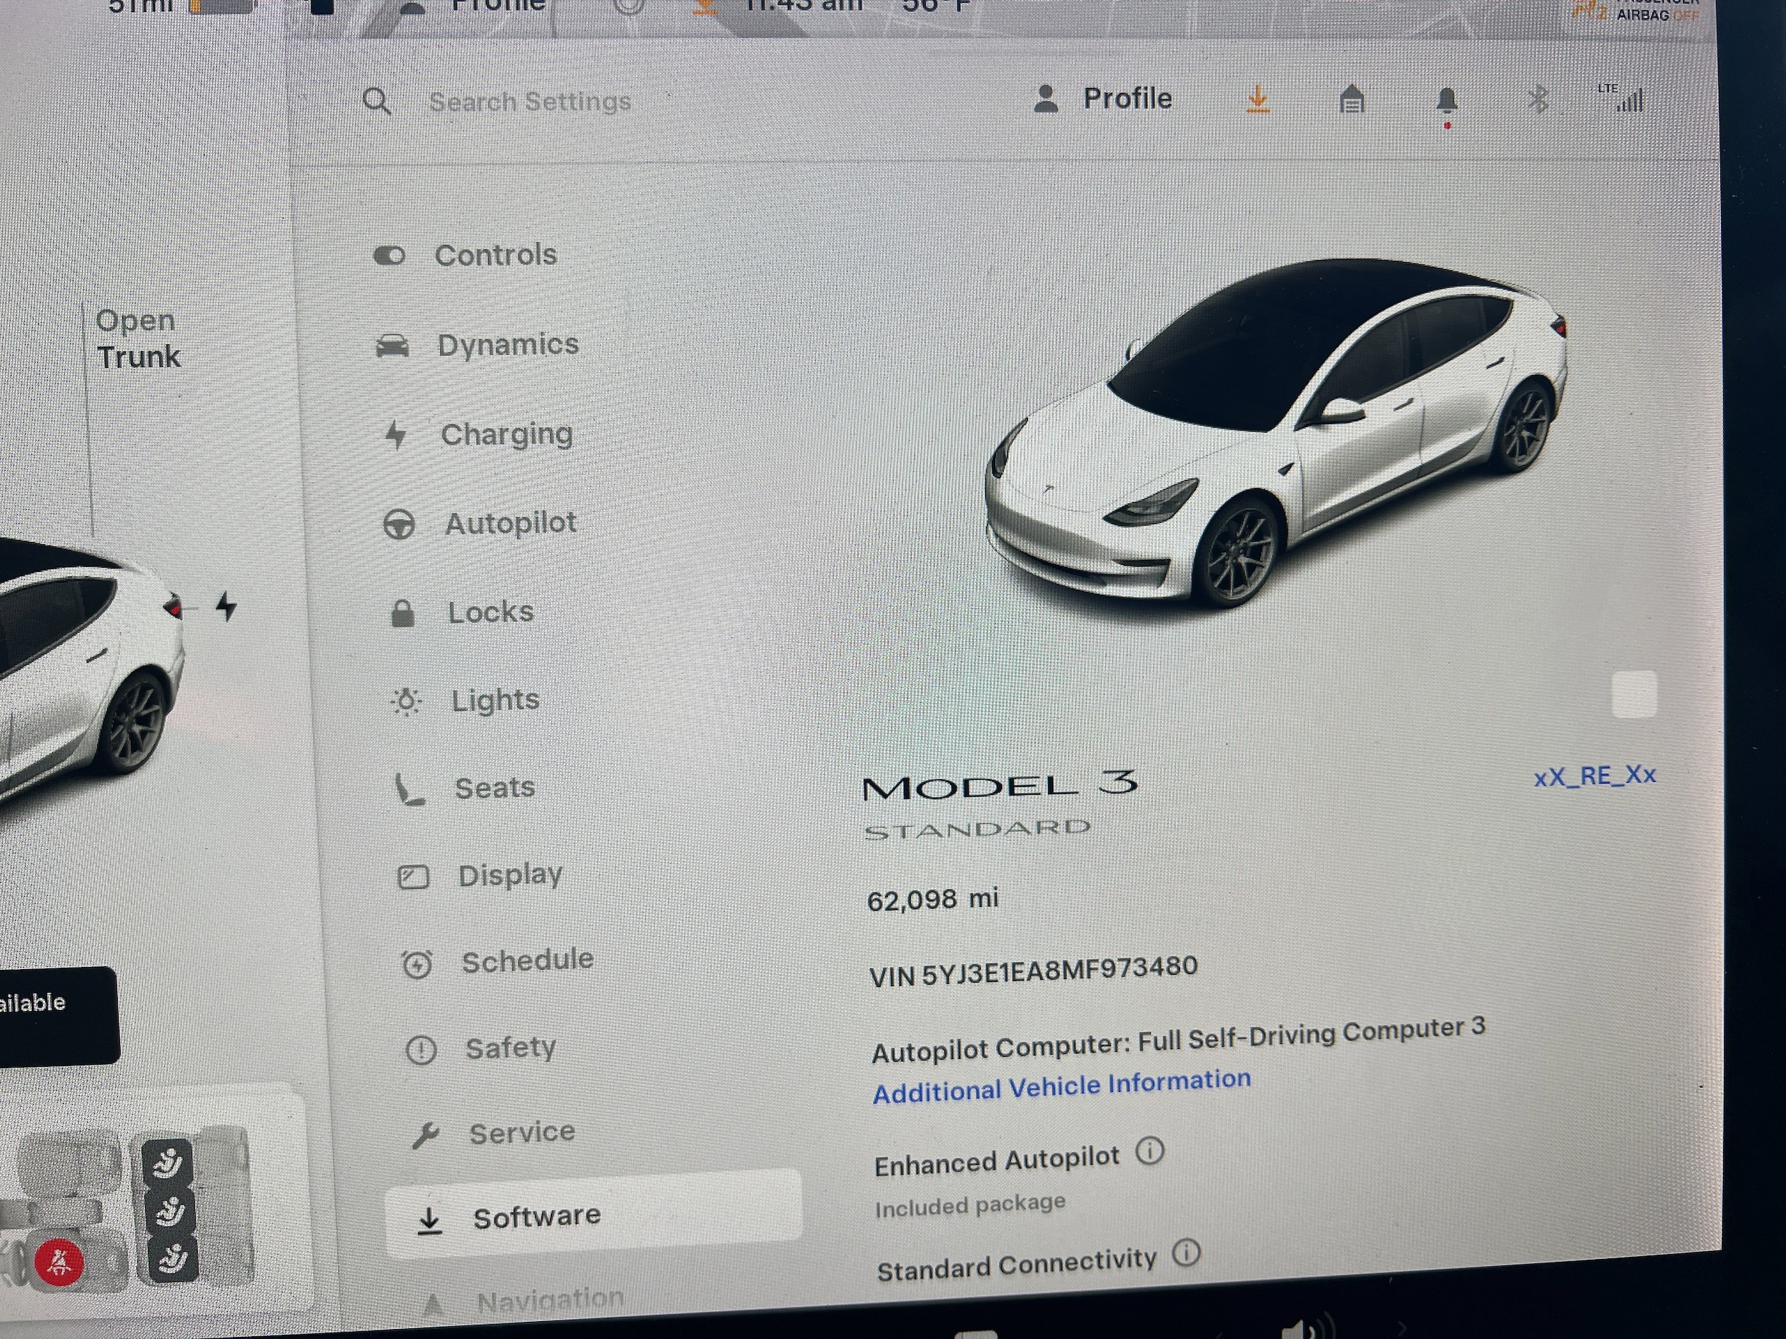Tap Standard Connectivity info icon
This screenshot has width=1786, height=1339.
pos(1185,1253)
